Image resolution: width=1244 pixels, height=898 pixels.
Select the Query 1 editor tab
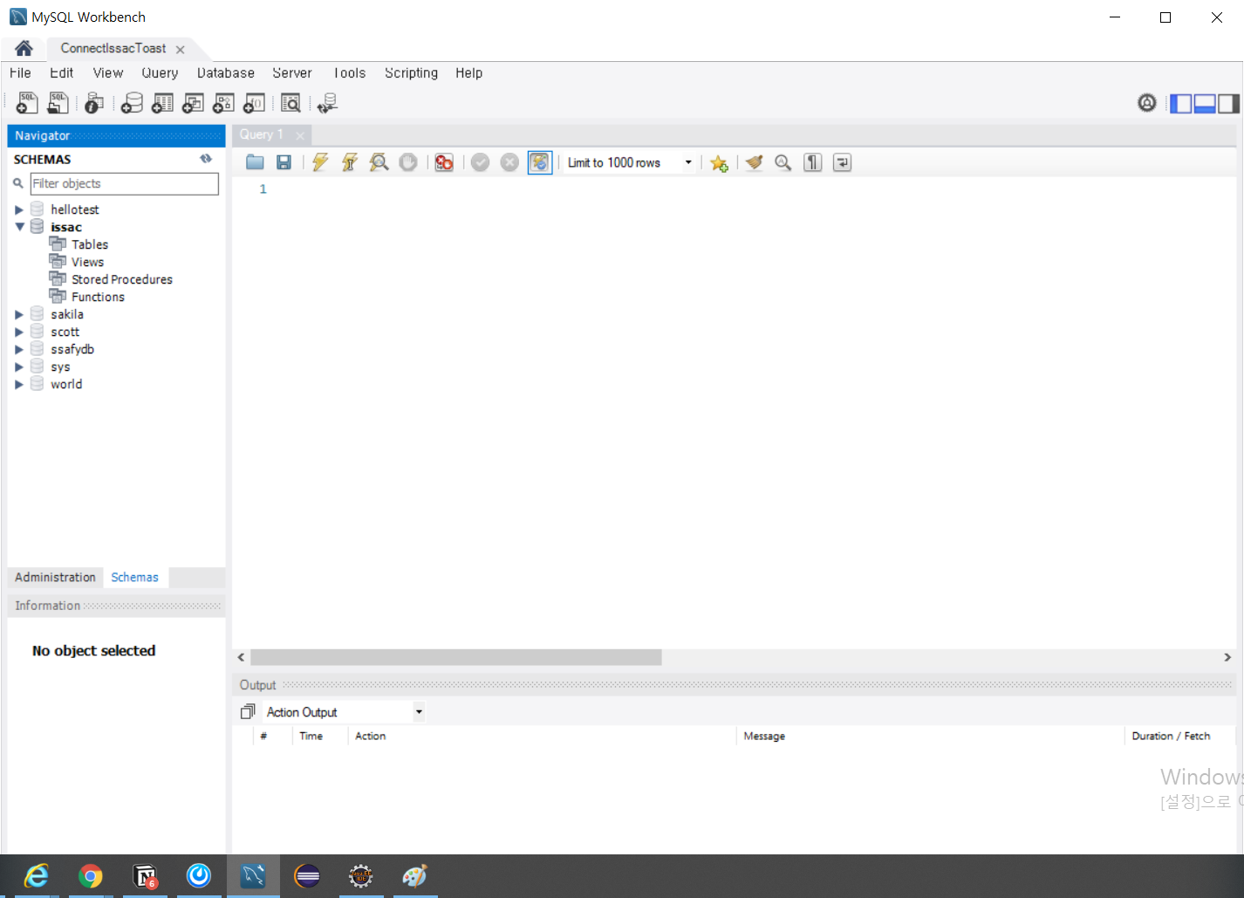pyautogui.click(x=262, y=134)
